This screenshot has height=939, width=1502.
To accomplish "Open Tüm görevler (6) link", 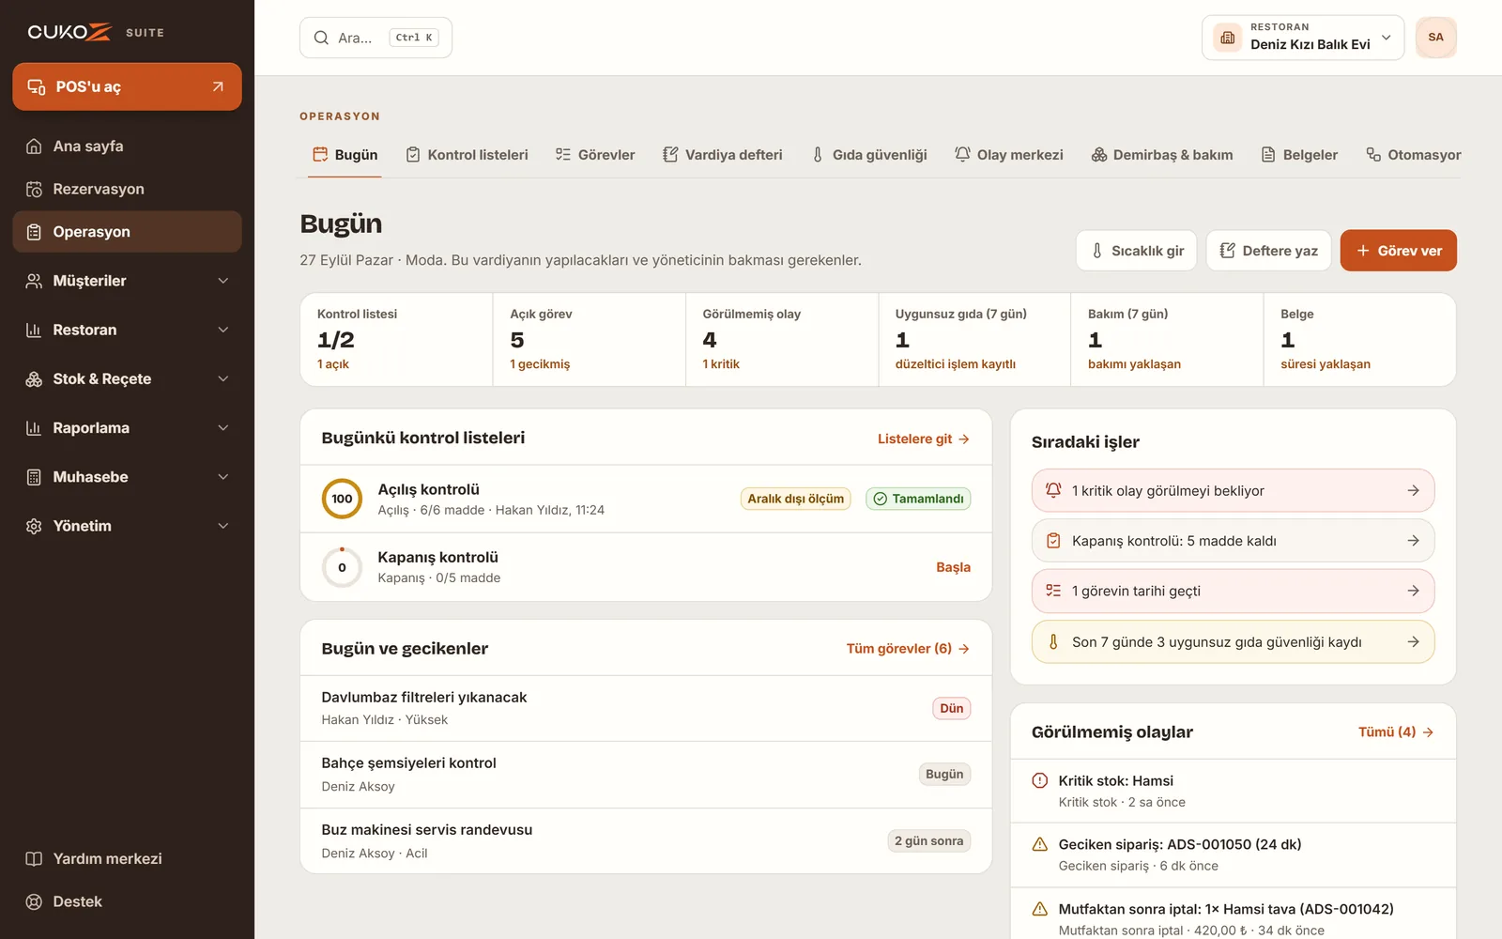I will [x=908, y=649].
